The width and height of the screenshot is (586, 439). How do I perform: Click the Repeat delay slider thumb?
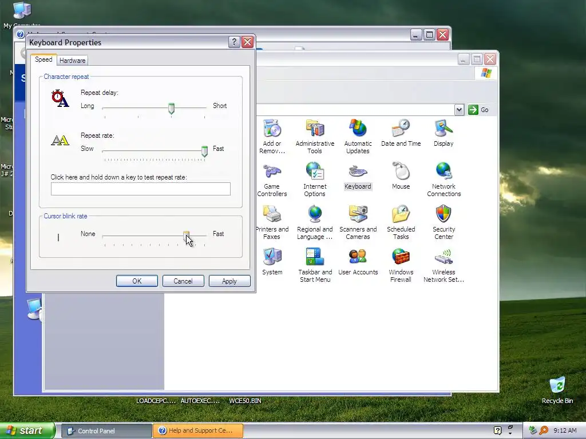pyautogui.click(x=171, y=108)
